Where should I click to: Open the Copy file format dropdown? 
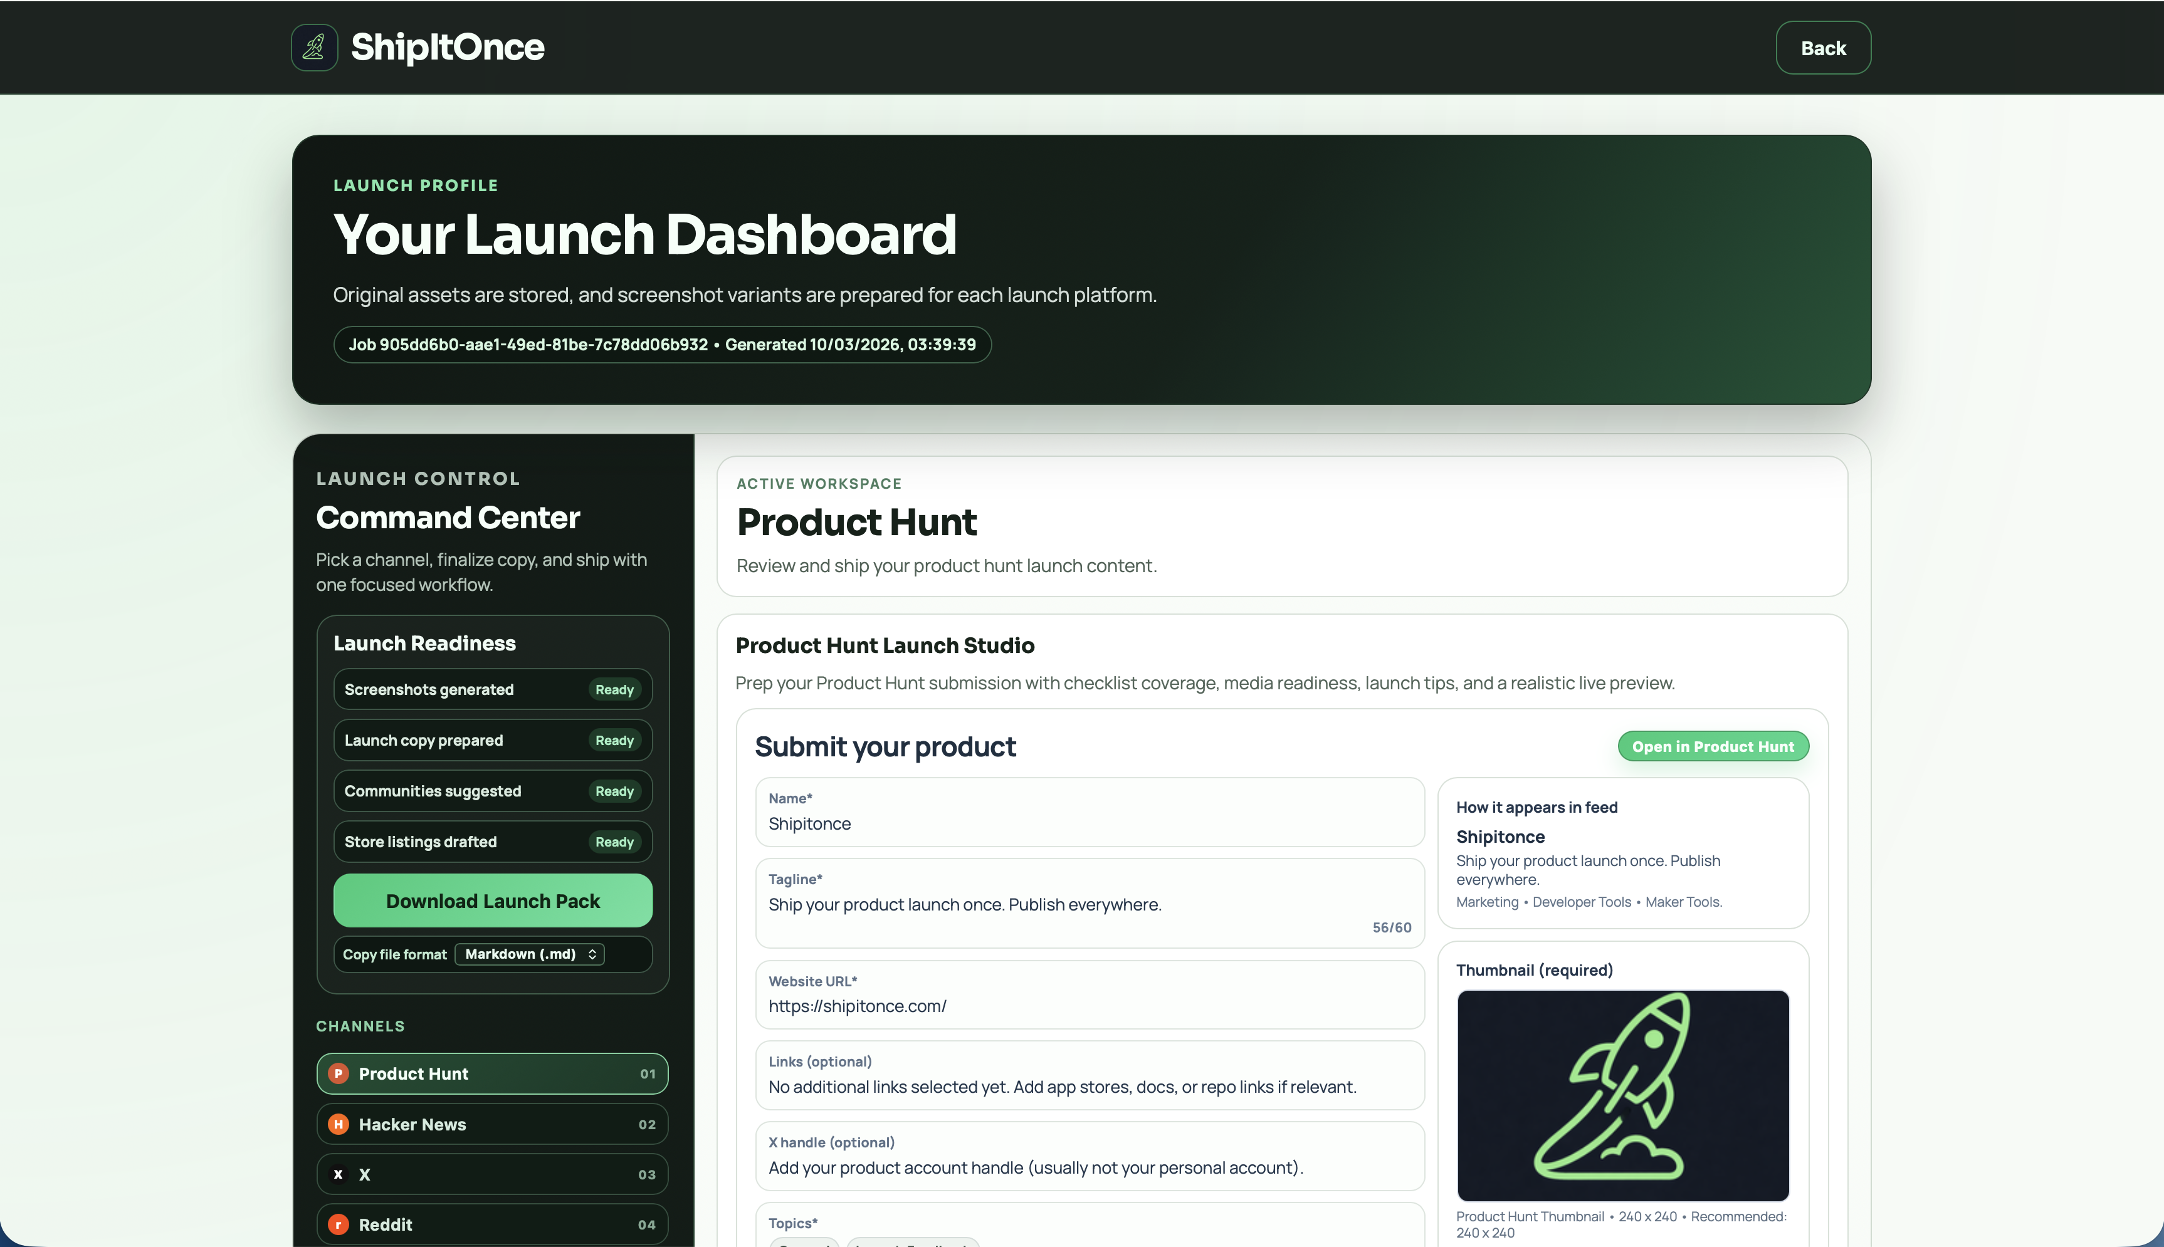tap(528, 954)
